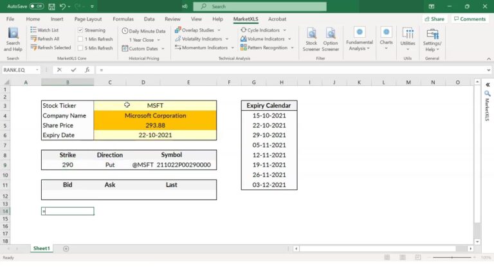Open Settings/Help menu
Image resolution: width=494 pixels, height=277 pixels.
[x=432, y=39]
